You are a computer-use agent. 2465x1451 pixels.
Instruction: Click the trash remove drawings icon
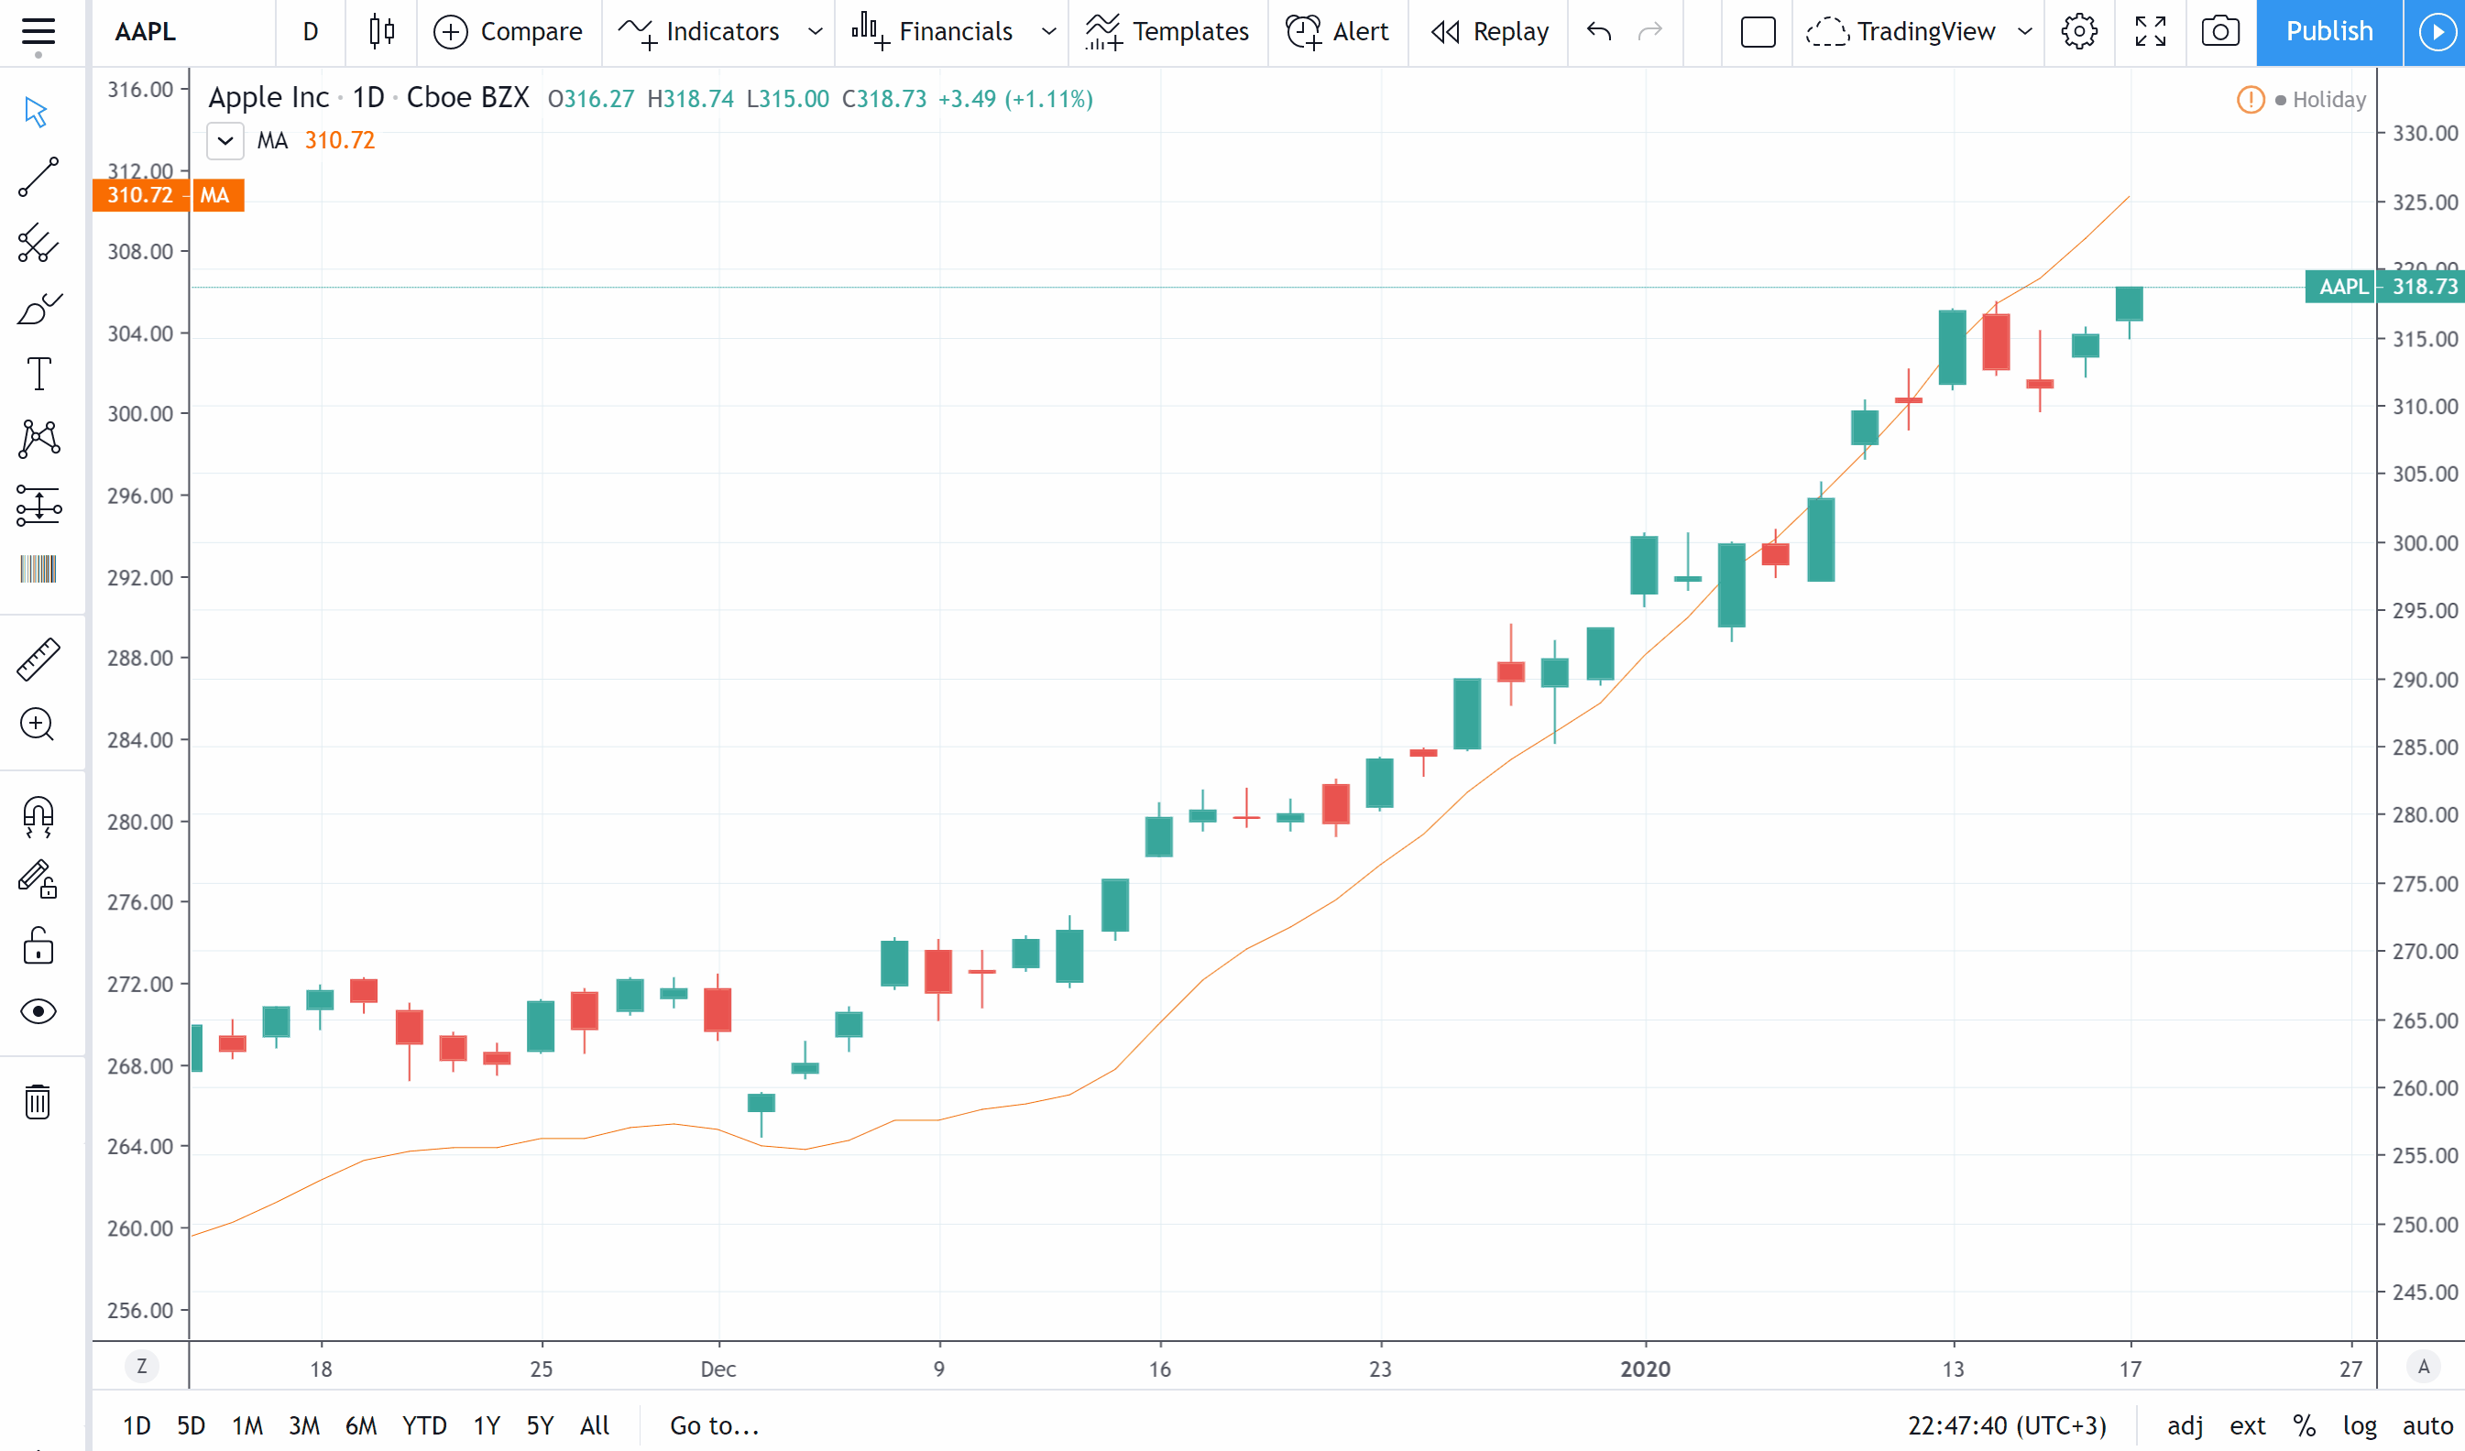38,1102
